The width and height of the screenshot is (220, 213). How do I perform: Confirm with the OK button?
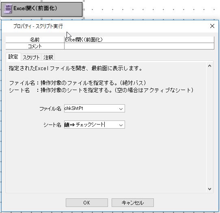tap(87, 202)
